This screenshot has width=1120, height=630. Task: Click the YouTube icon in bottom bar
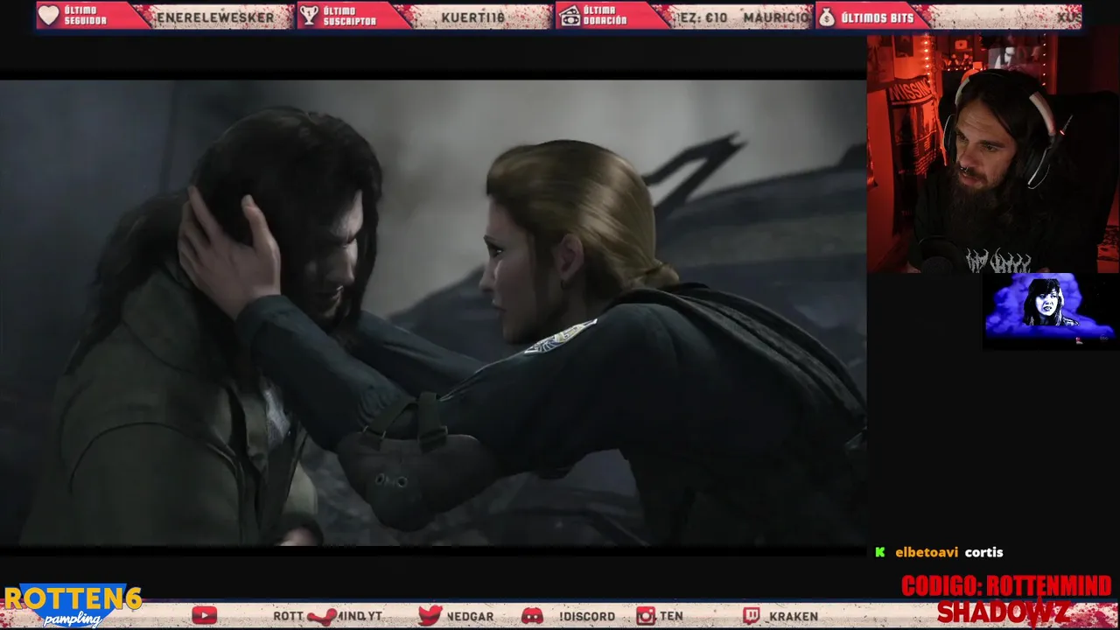(204, 616)
